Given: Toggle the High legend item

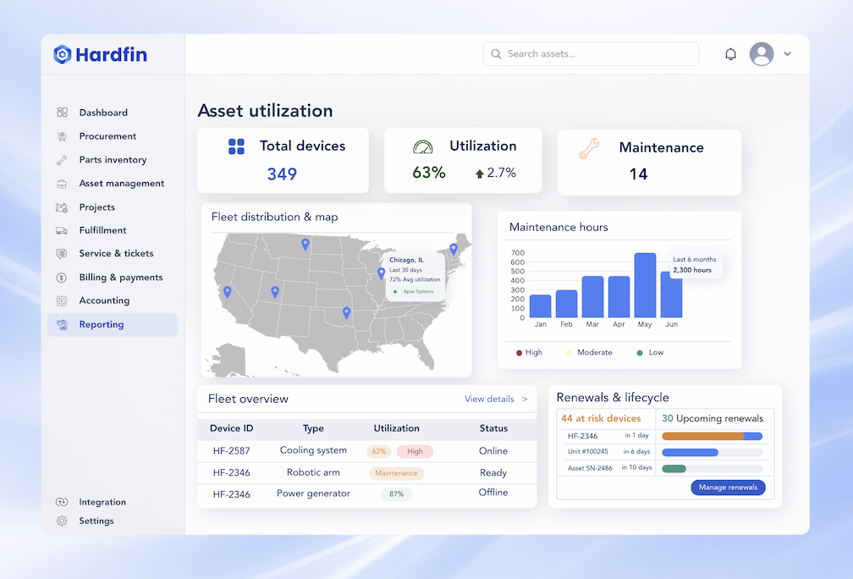Looking at the screenshot, I should (x=529, y=352).
